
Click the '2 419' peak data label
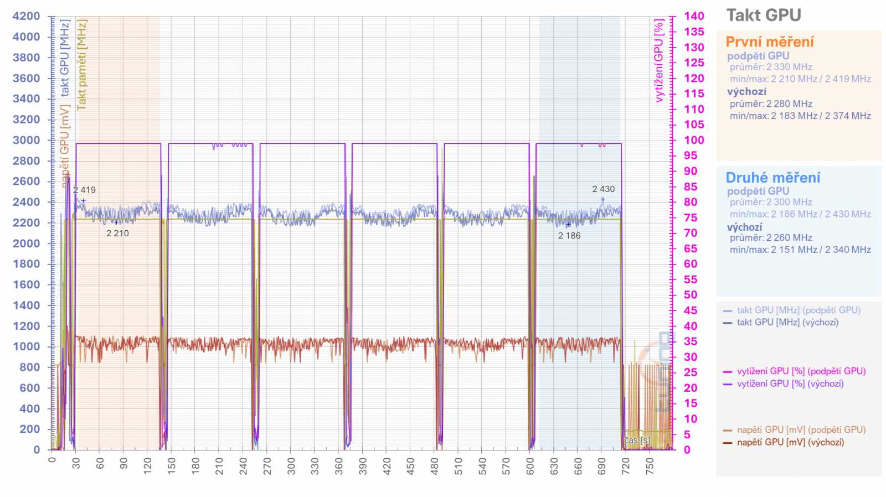click(x=84, y=190)
